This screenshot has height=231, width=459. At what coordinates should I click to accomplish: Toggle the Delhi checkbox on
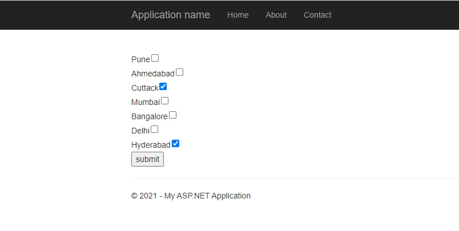155,129
